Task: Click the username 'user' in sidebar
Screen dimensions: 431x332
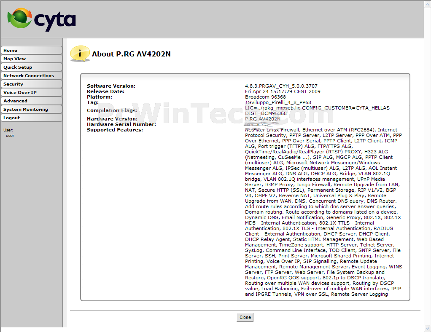Action: 10,136
